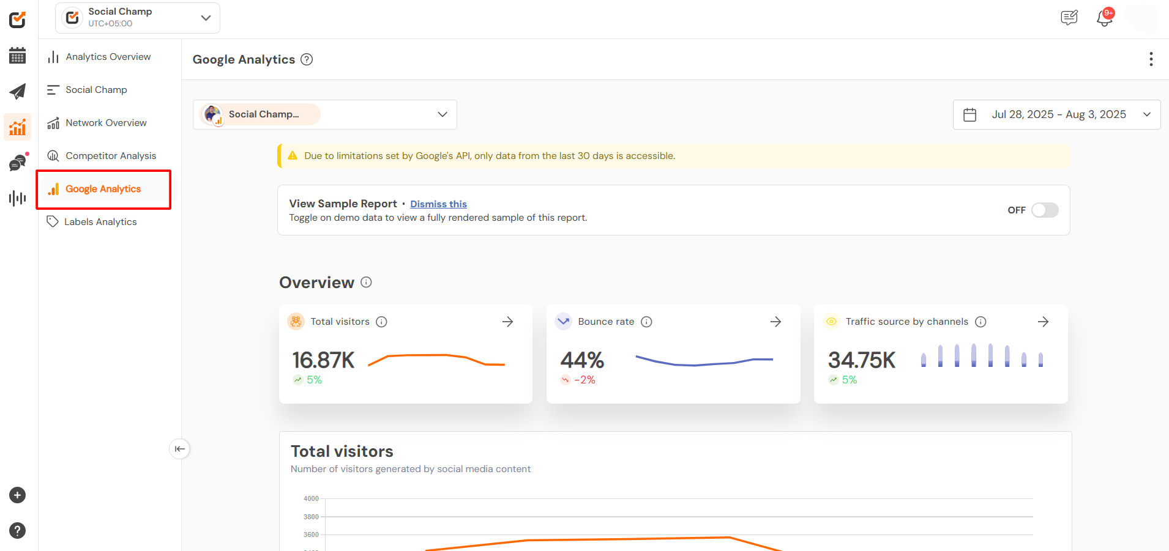Open Competitor Analysis in sidebar

111,156
